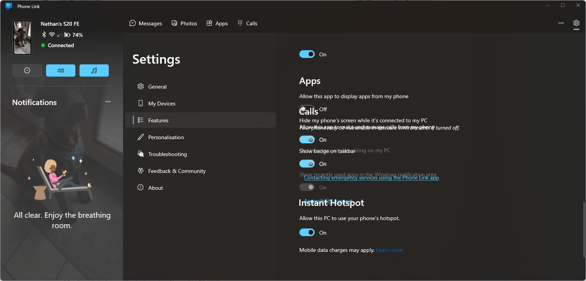The height and width of the screenshot is (281, 586).
Task: Click the Notifications heading
Action: pos(35,102)
